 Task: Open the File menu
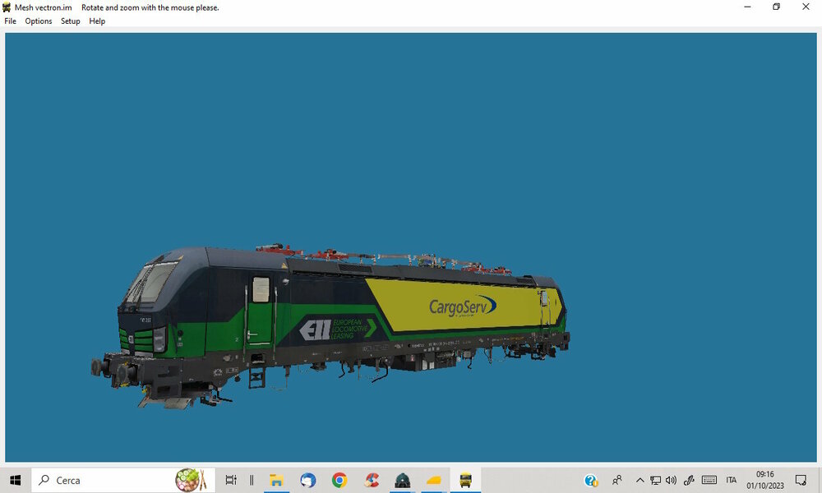tap(10, 21)
